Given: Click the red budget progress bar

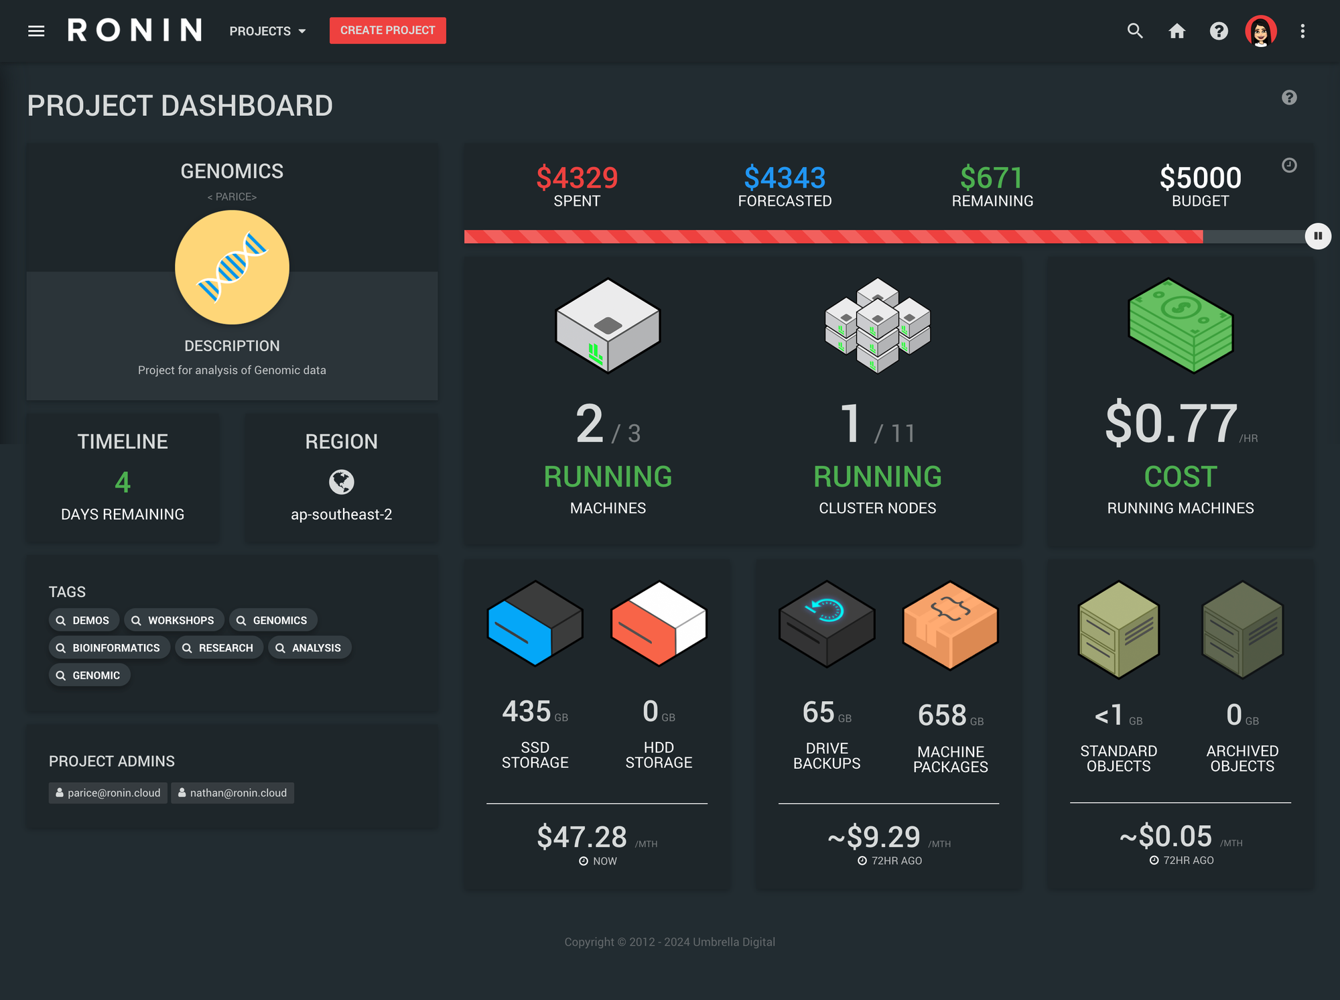Looking at the screenshot, I should tap(833, 237).
